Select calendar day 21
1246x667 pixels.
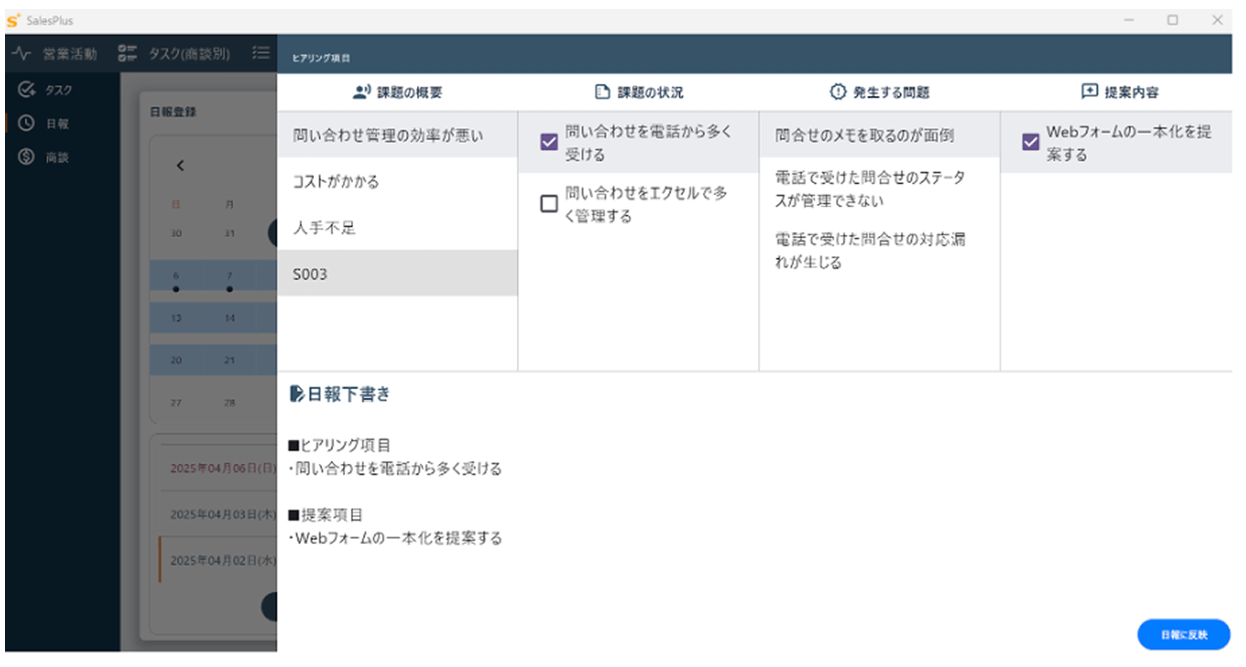click(230, 360)
